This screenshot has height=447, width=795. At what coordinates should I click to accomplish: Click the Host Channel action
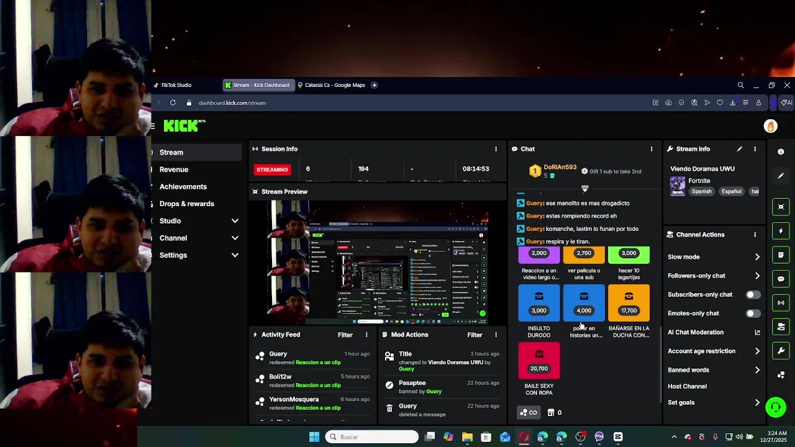[x=687, y=386]
